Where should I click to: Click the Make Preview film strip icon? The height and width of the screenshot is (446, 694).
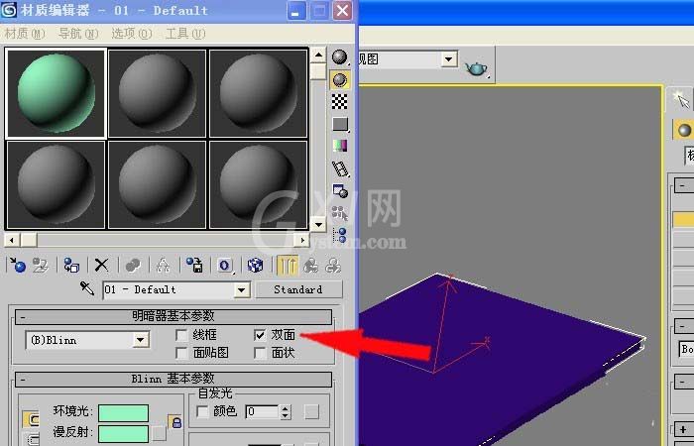340,168
